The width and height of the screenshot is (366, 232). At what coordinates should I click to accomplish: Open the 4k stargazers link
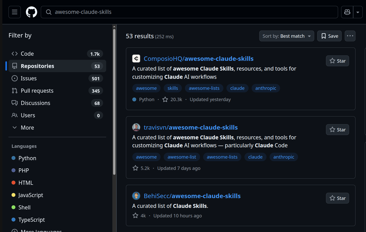pos(139,216)
